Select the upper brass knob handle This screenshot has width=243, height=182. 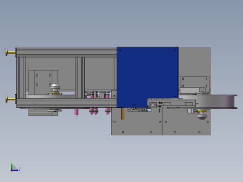(10, 52)
